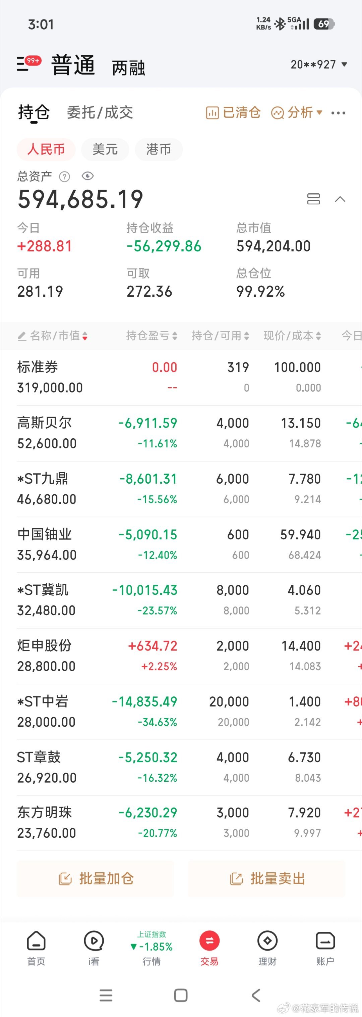
Task: Open the 账户 account tab
Action: coord(325,948)
